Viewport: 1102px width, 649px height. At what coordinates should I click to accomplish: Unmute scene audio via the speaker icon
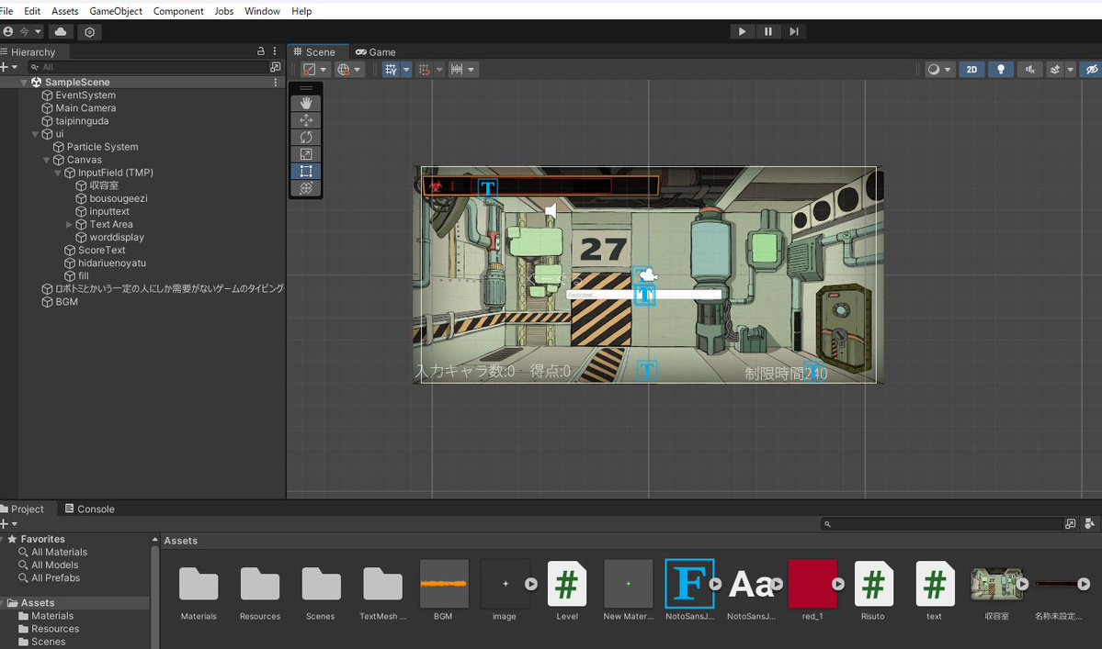click(1030, 69)
